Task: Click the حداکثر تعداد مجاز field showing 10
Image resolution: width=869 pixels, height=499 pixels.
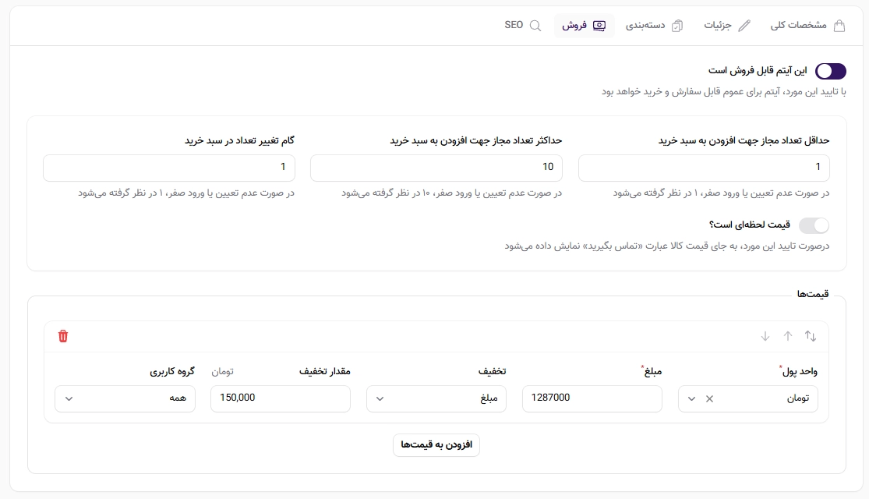Action: pyautogui.click(x=436, y=168)
